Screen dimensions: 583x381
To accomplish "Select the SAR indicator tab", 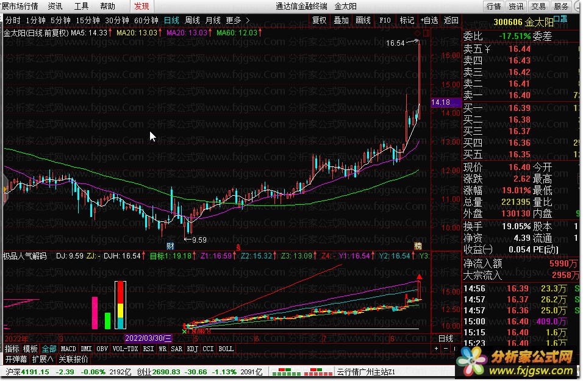I will click(177, 349).
